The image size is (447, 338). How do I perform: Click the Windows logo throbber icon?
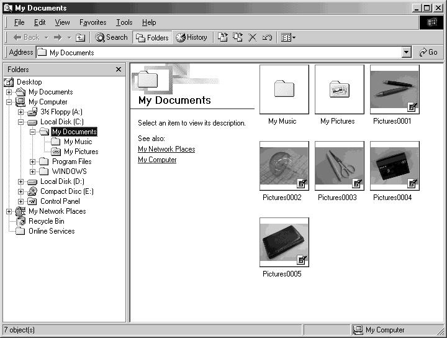tap(431, 22)
